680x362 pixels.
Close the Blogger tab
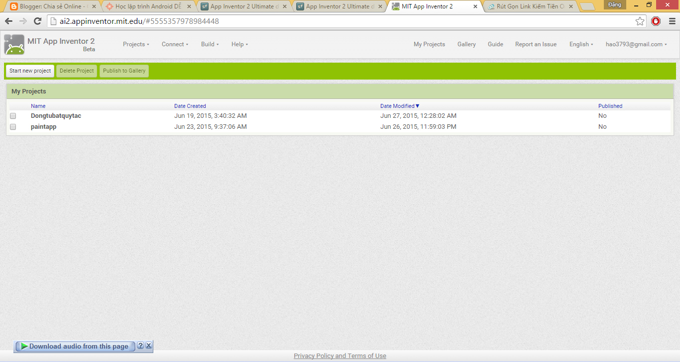94,6
